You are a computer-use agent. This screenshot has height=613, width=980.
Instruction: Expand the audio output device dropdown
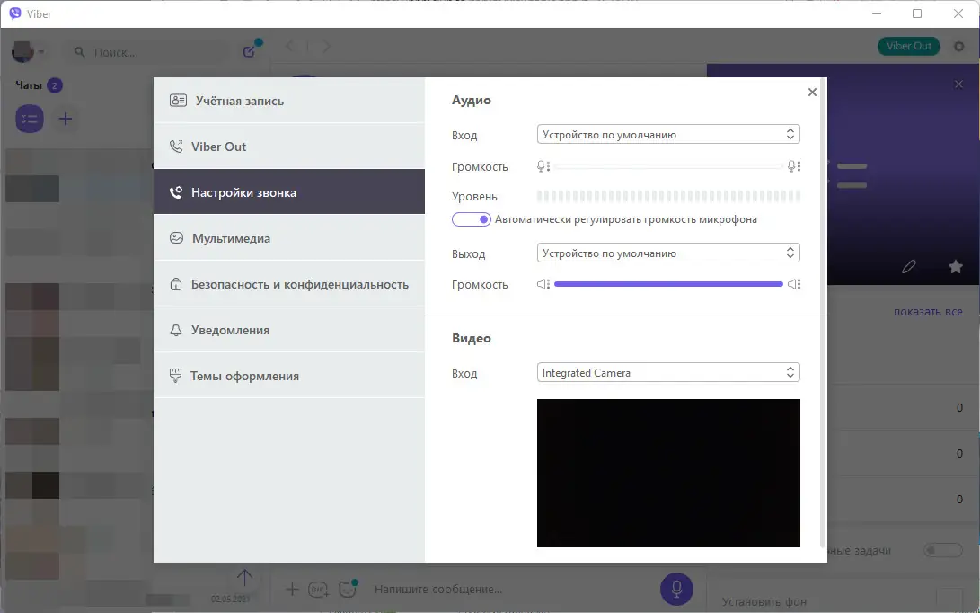click(668, 253)
